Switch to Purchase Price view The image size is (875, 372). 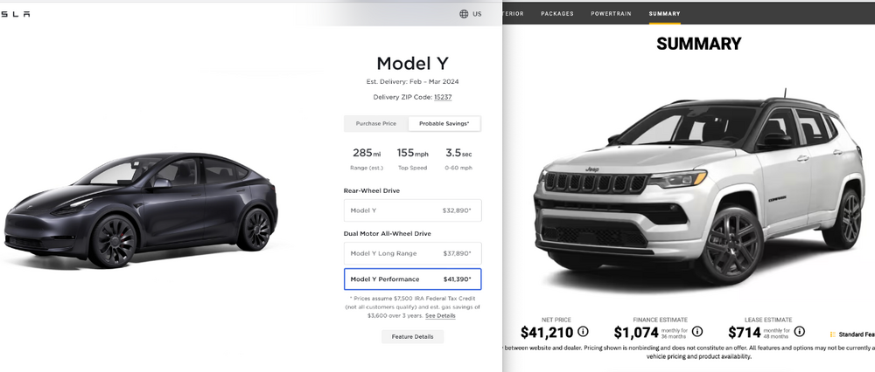[376, 124]
